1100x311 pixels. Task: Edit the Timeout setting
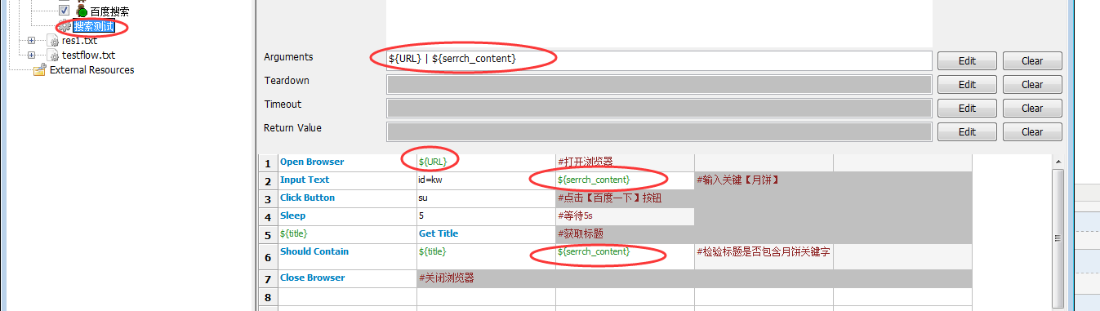[x=967, y=108]
